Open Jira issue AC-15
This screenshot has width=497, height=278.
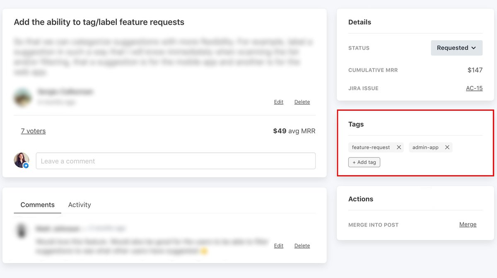(474, 88)
